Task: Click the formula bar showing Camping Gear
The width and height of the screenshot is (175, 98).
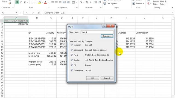Action: pos(107,13)
